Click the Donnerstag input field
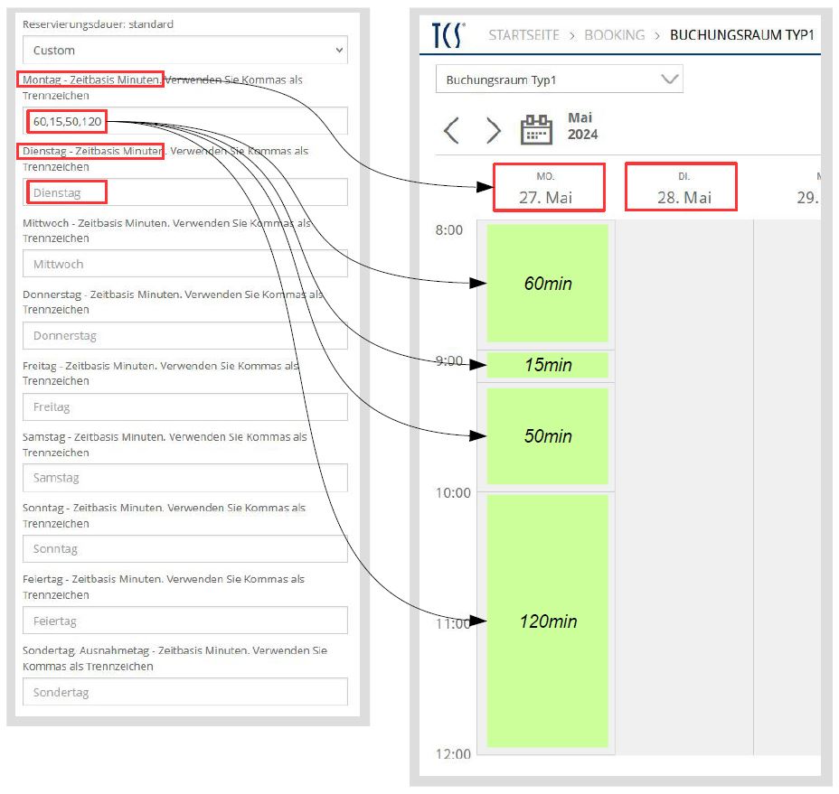This screenshot has width=839, height=794. coord(184,335)
